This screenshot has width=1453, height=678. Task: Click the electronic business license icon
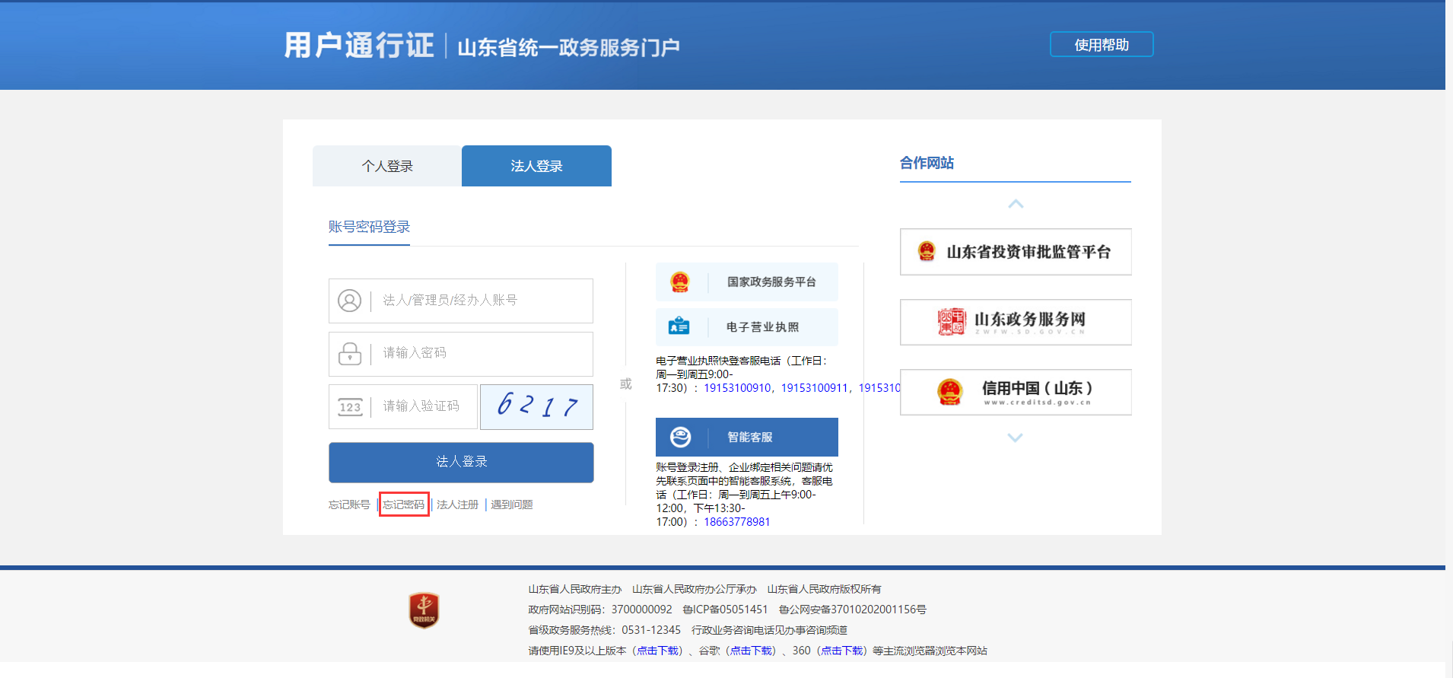(679, 327)
